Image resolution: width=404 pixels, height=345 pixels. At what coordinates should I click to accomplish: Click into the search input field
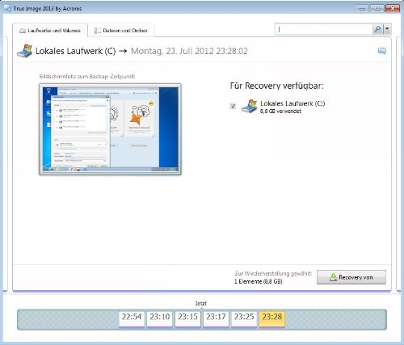point(323,29)
